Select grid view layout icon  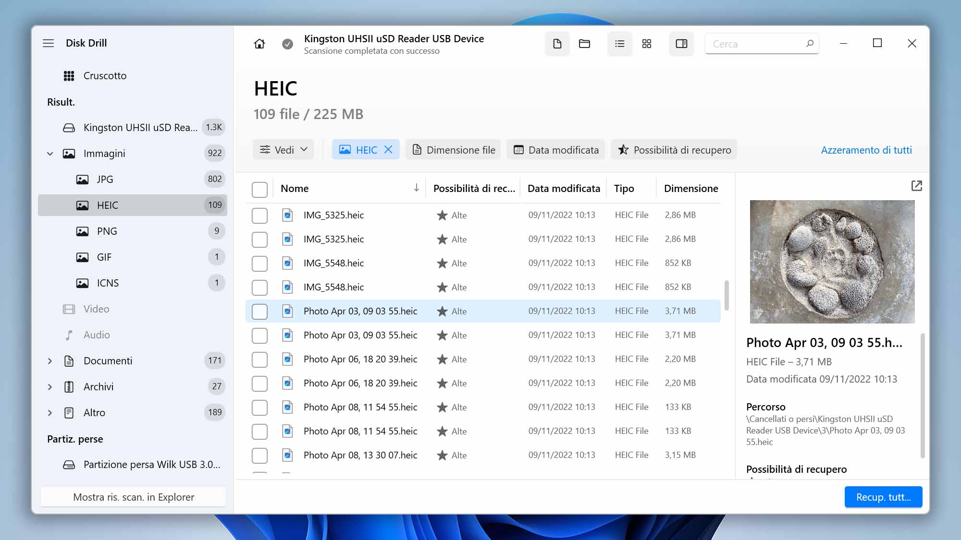coord(647,44)
